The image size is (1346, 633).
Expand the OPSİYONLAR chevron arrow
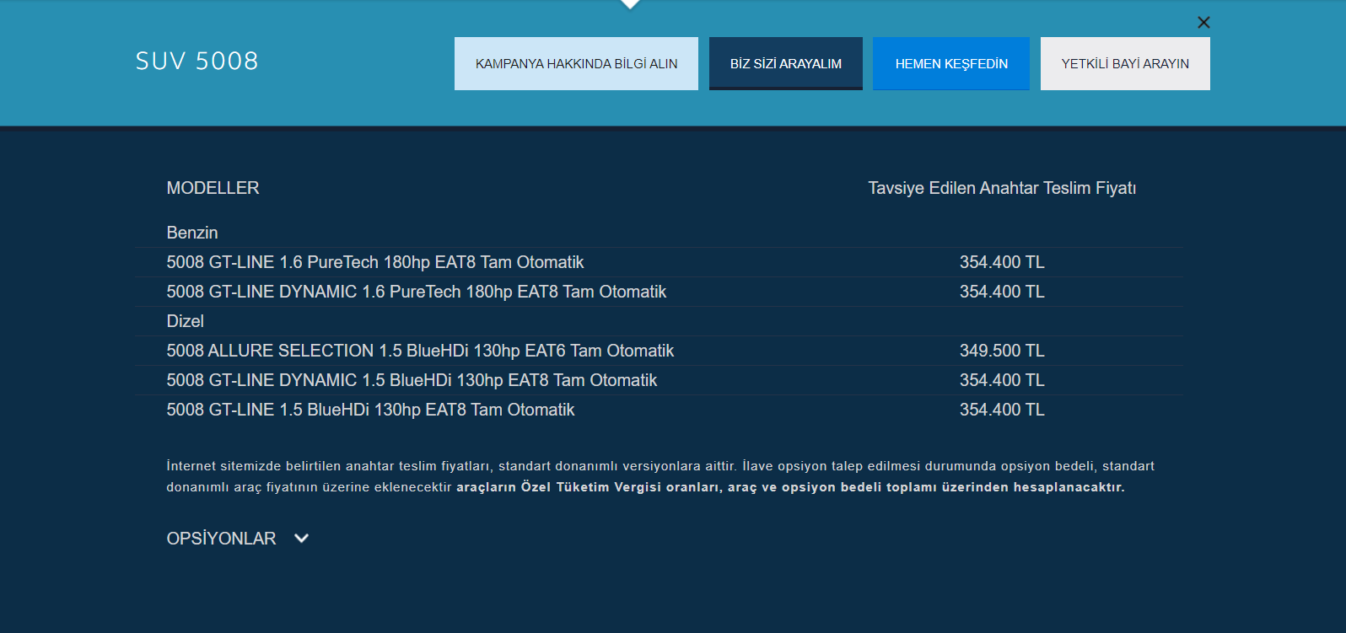[x=301, y=539]
